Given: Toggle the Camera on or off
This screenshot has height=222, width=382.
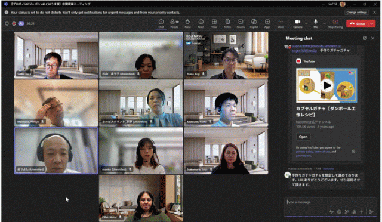Looking at the screenshot, I should click(298, 24).
